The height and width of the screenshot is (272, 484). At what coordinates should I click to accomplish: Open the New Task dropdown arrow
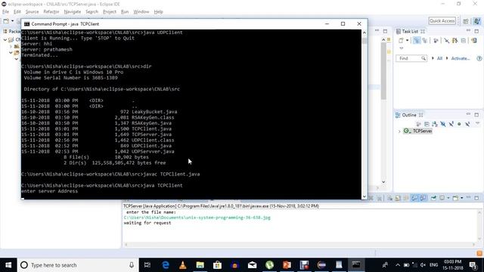pos(408,40)
